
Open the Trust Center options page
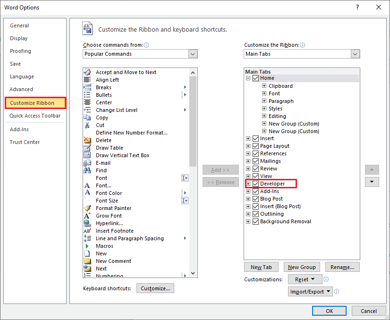tap(25, 142)
